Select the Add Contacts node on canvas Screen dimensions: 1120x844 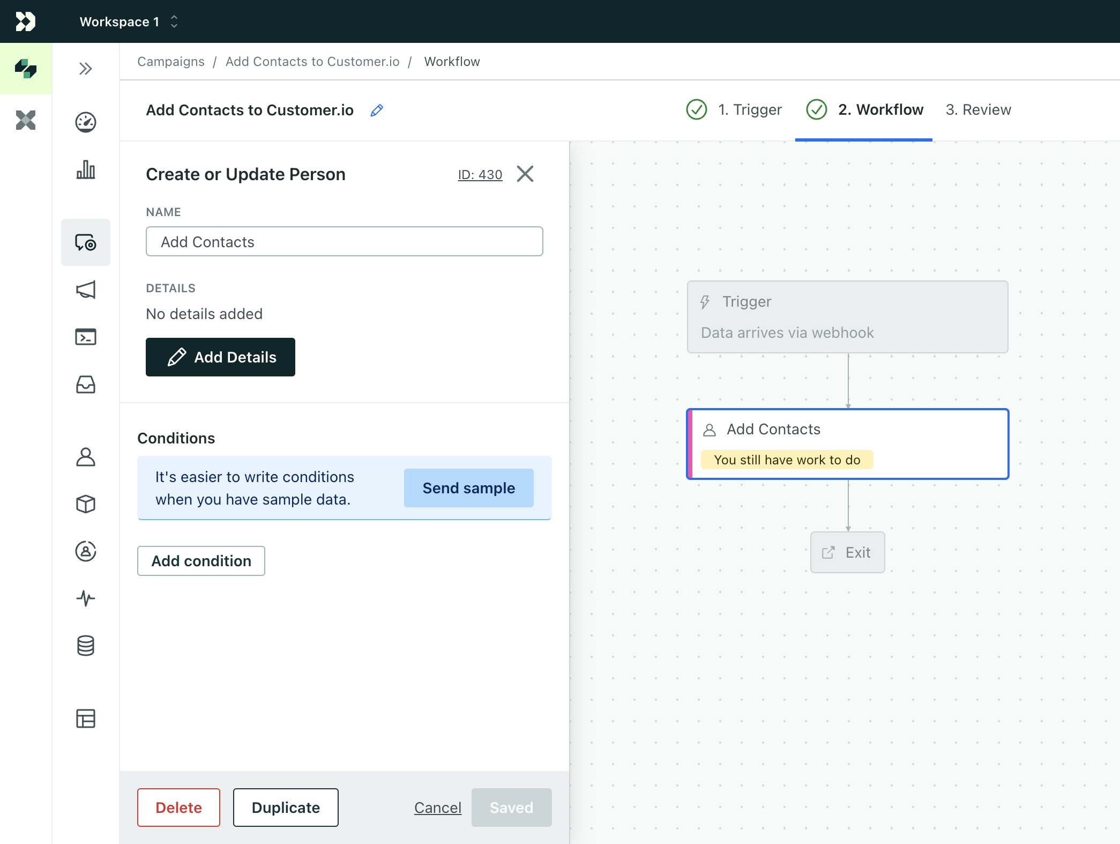(x=848, y=444)
